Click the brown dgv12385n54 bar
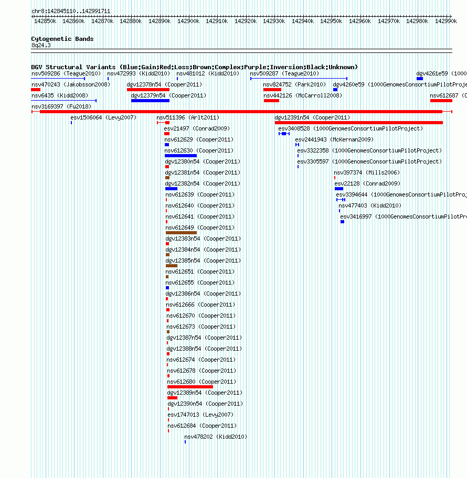 [x=172, y=266]
